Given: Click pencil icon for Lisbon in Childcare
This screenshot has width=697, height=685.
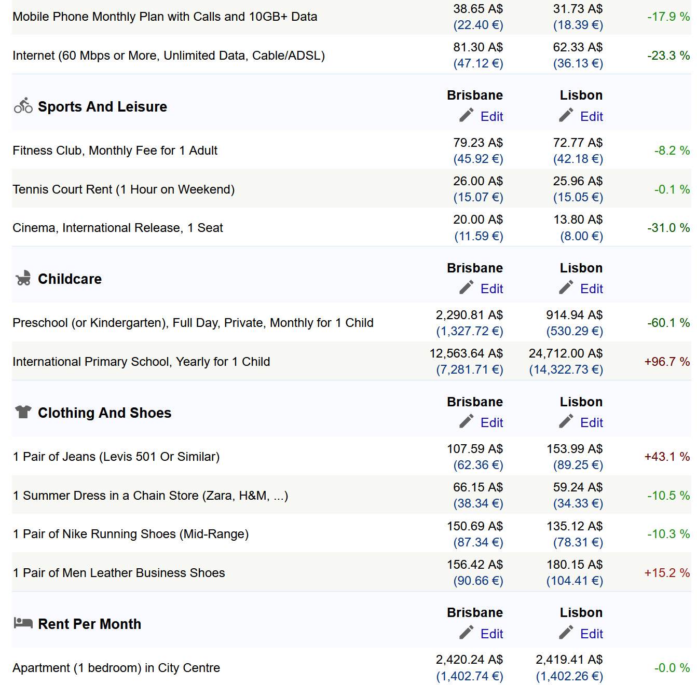Looking at the screenshot, I should pyautogui.click(x=566, y=287).
